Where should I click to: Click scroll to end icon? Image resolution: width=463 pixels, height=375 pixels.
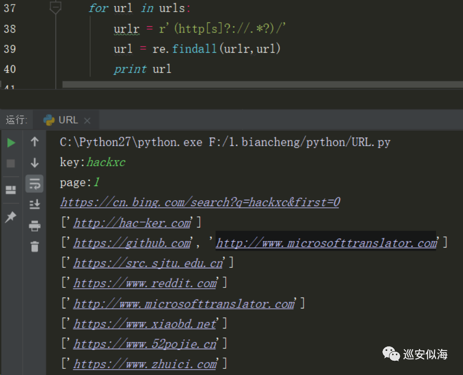pos(34,204)
